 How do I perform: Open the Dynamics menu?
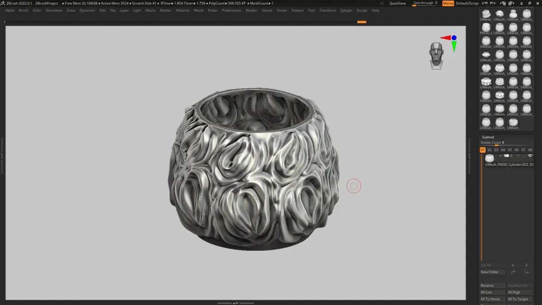[x=87, y=10]
